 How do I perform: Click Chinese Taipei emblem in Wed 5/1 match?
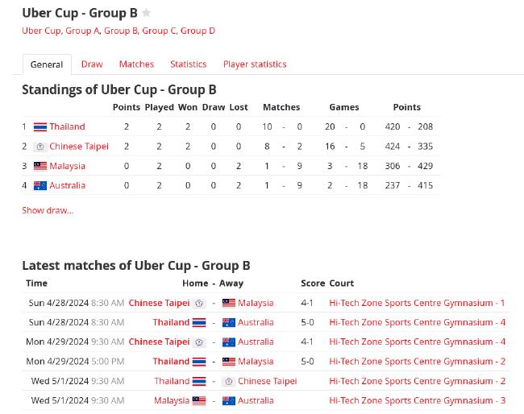coord(229,381)
